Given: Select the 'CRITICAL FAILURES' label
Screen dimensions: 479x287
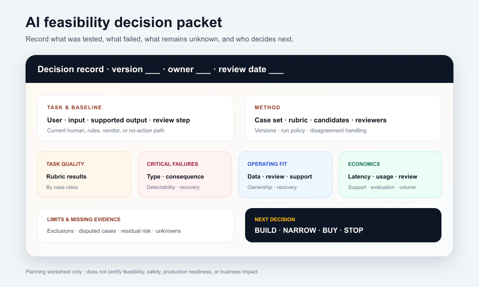Looking at the screenshot, I should coord(172,164).
